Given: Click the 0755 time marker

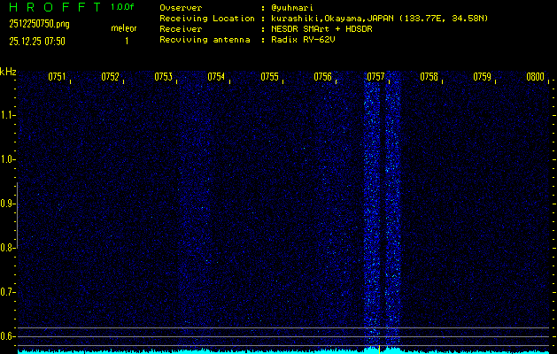Looking at the screenshot, I should 269,77.
